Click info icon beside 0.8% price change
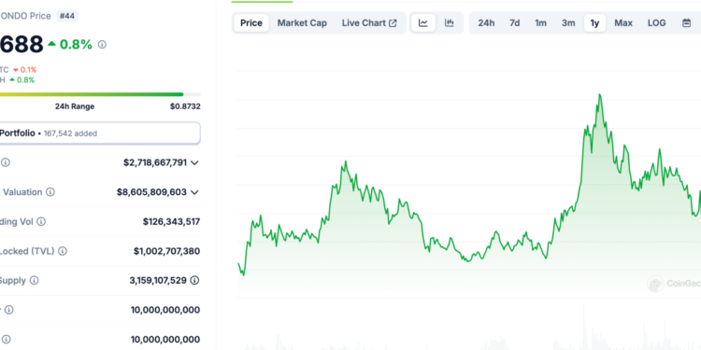 pyautogui.click(x=102, y=44)
